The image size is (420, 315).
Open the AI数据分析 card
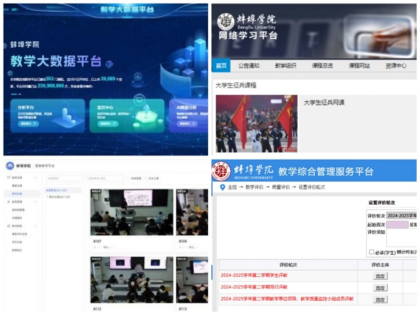pyautogui.click(x=187, y=115)
